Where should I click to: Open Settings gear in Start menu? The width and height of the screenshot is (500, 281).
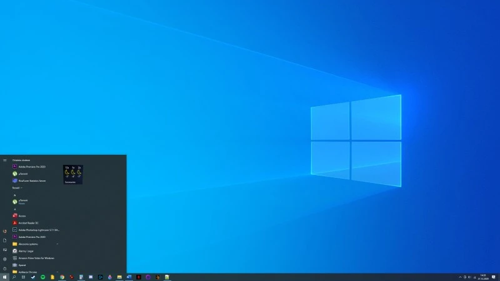[x=5, y=259]
